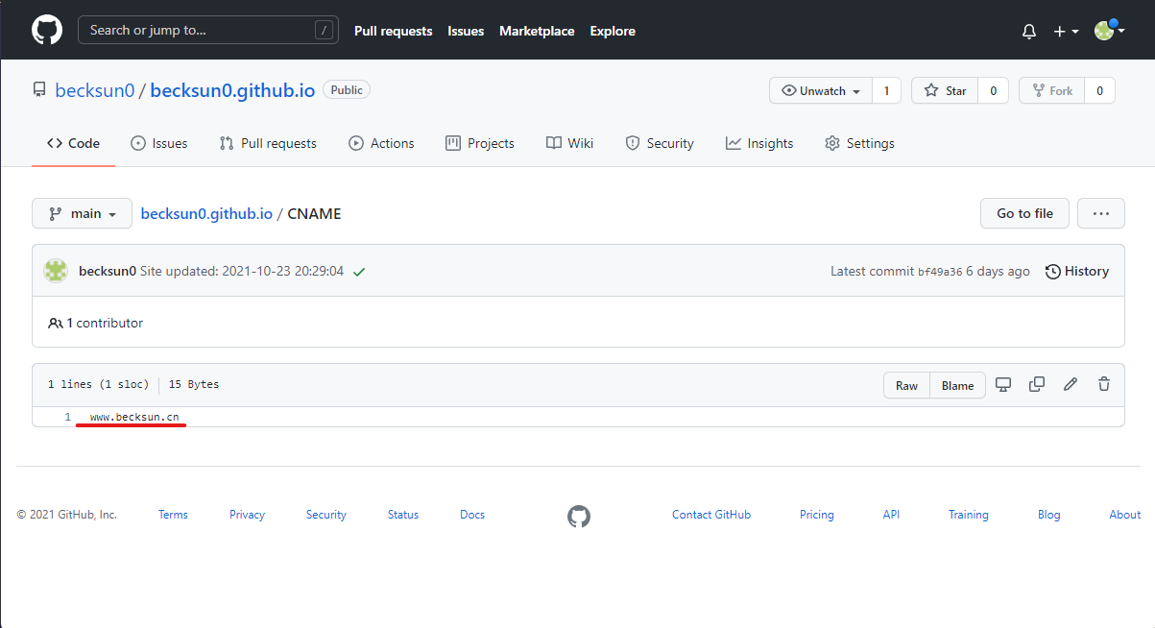Delete this file with the trash icon

coord(1104,384)
